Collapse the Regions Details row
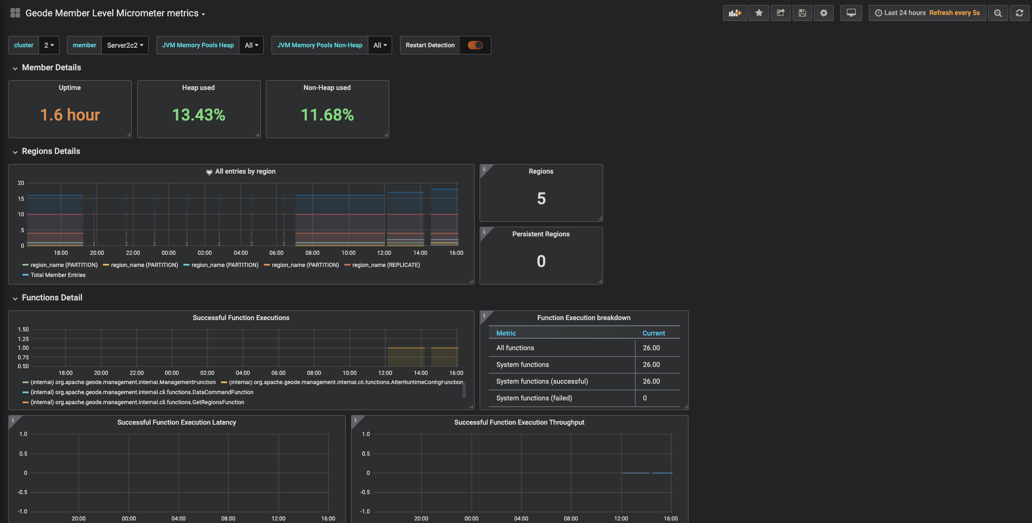This screenshot has width=1032, height=523. click(51, 151)
